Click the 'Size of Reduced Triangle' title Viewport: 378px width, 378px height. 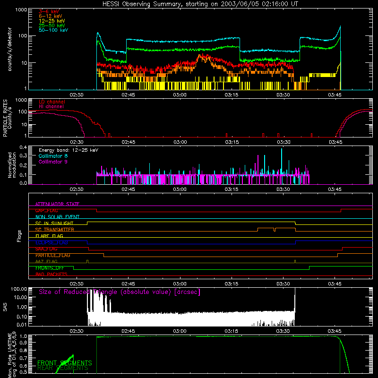click(x=120, y=292)
